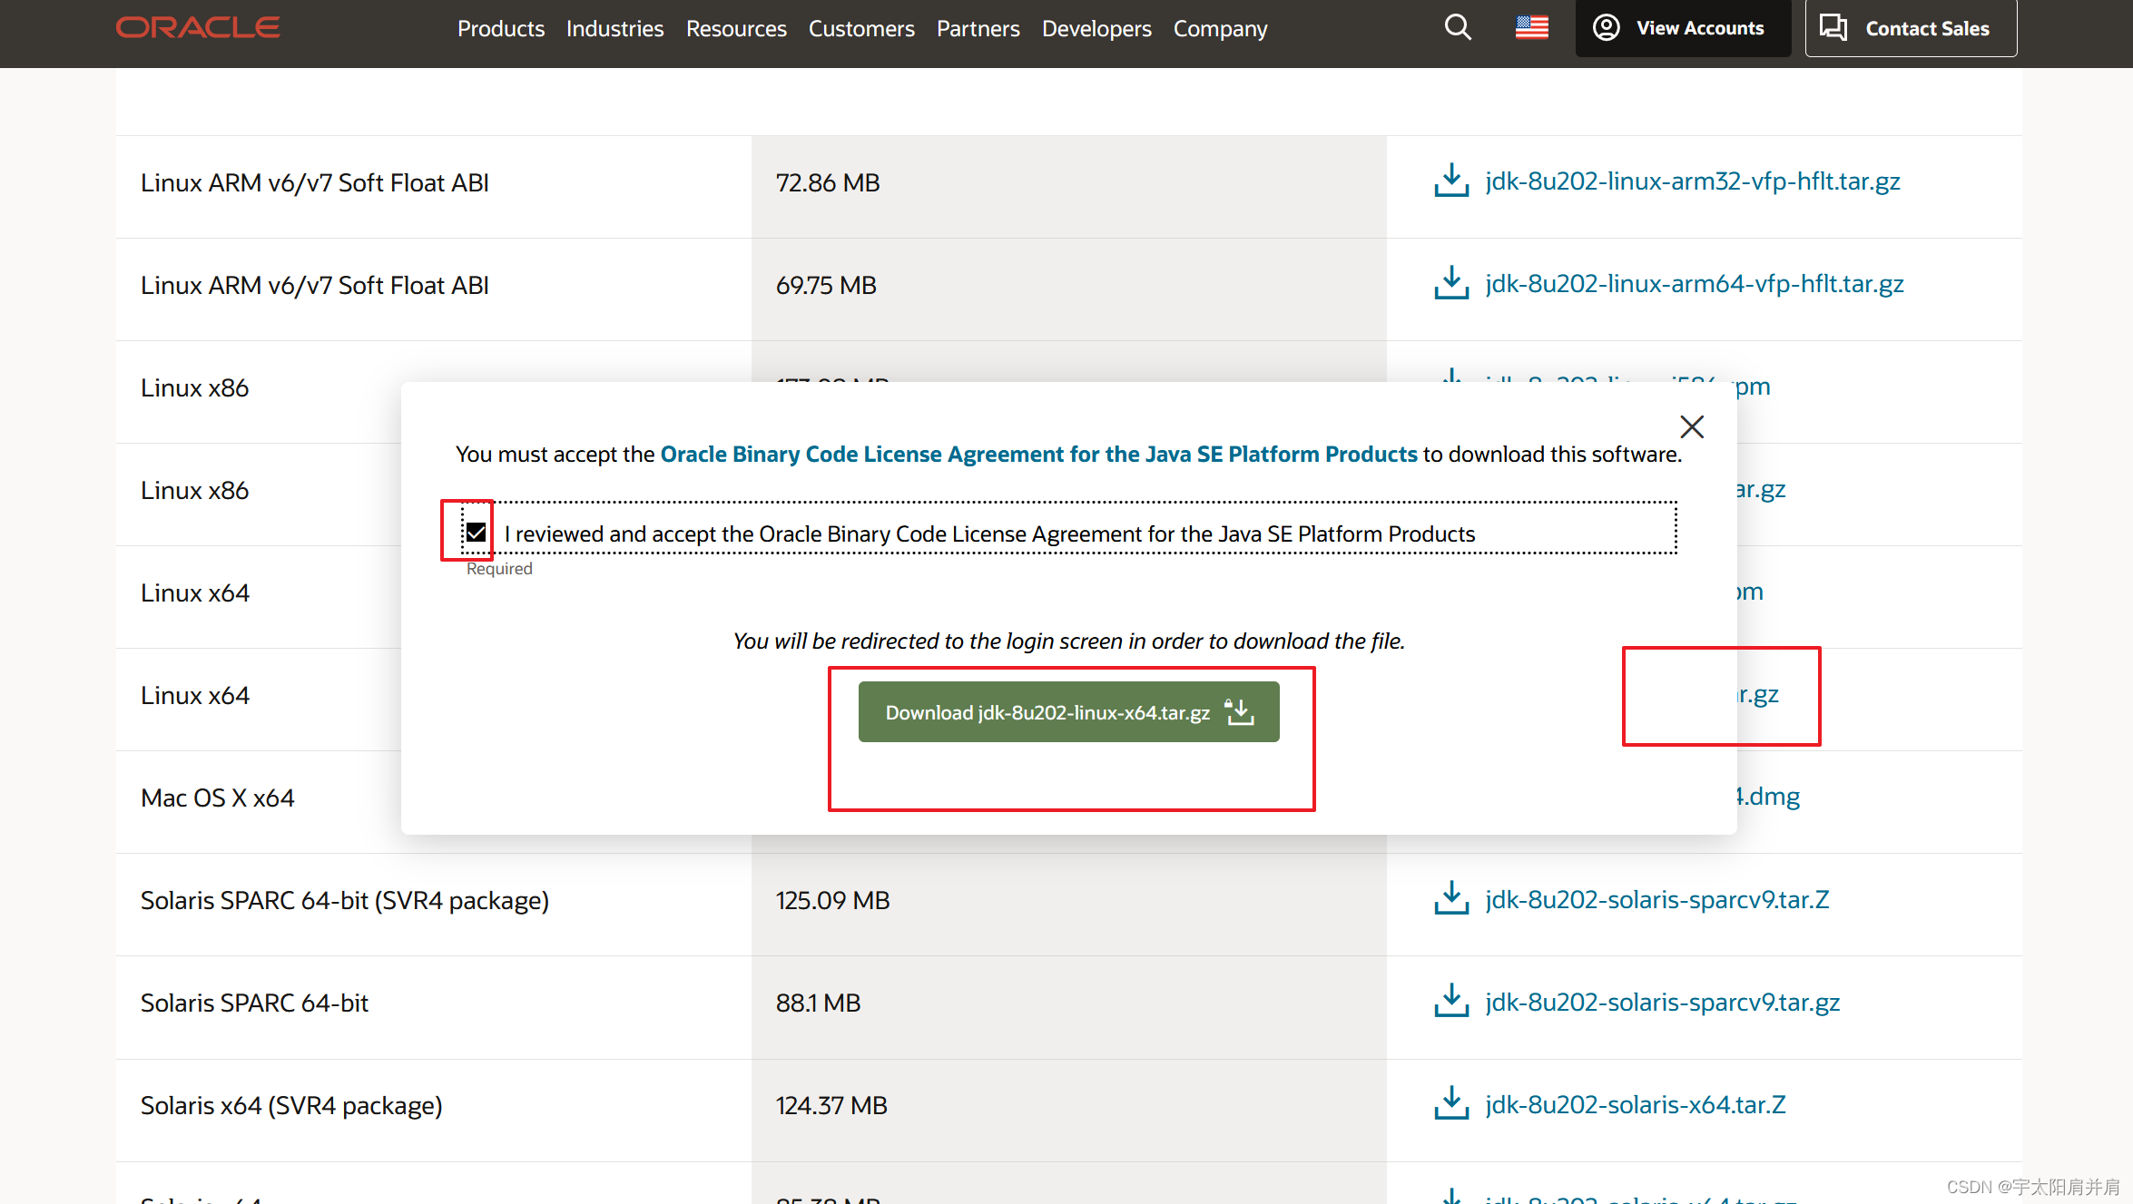This screenshot has height=1204, width=2133.
Task: Select the 69.75 MB size cell
Action: point(1069,289)
